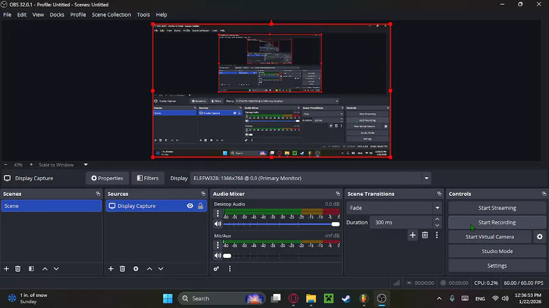Open transition properties three-dot menu
The height and width of the screenshot is (308, 549).
[x=437, y=235]
